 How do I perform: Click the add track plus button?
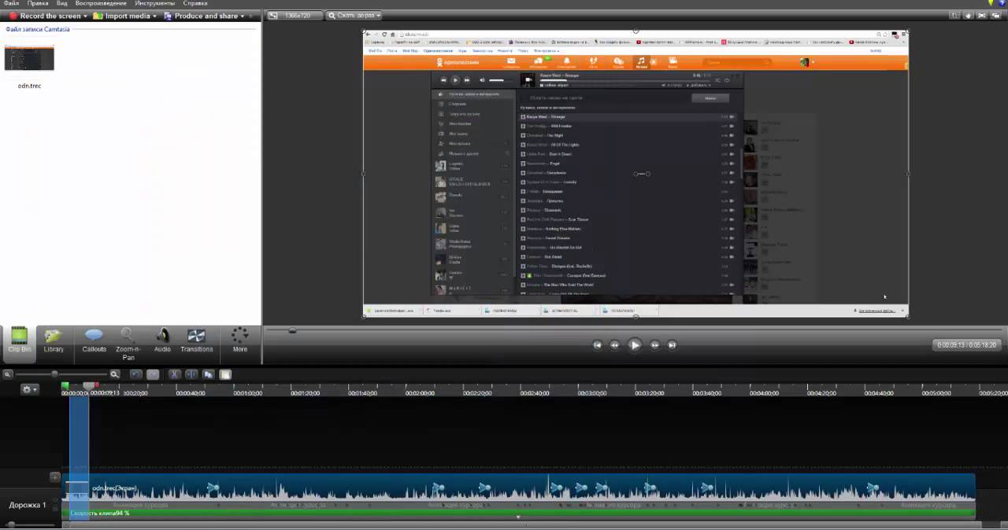55,476
